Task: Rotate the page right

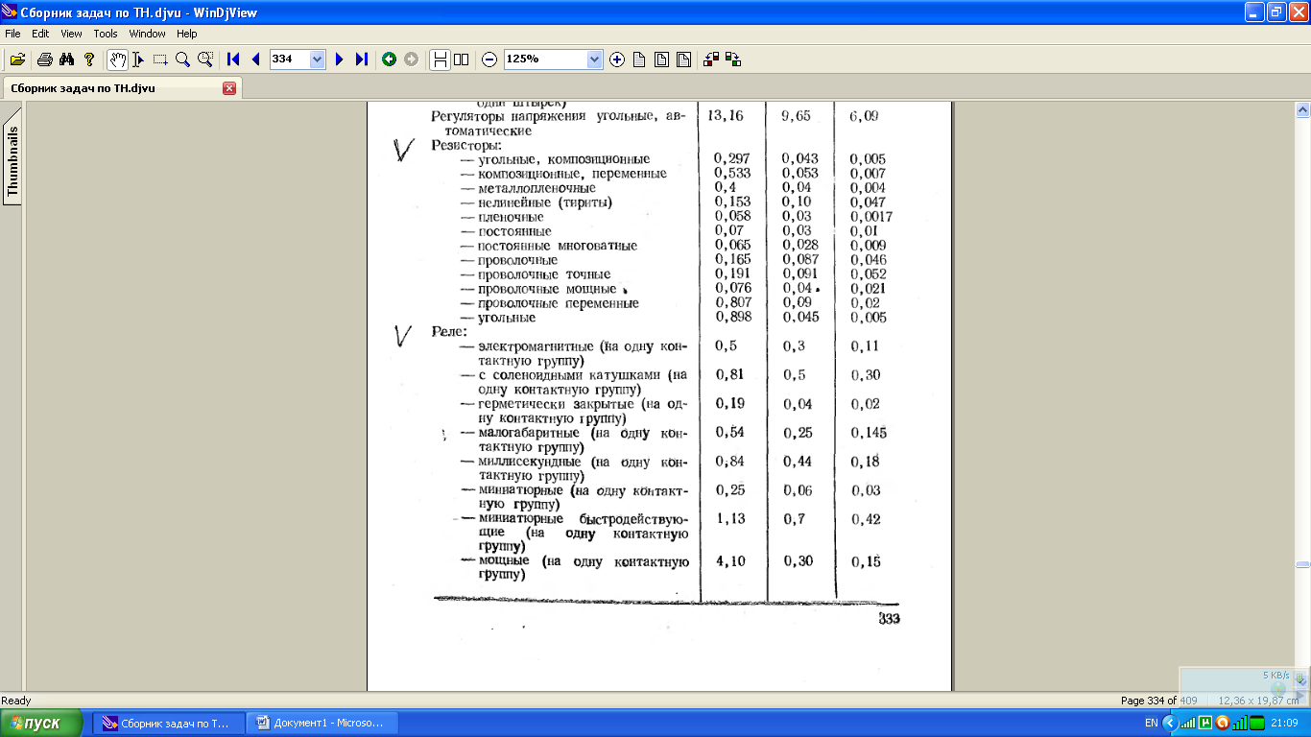Action: click(733, 59)
